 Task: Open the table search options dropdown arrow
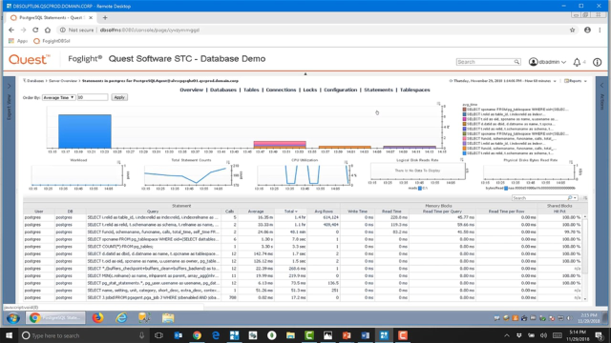pos(575,198)
